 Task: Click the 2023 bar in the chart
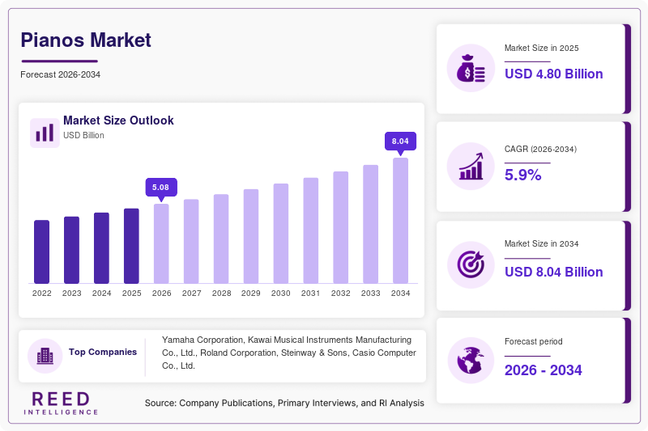(x=71, y=251)
